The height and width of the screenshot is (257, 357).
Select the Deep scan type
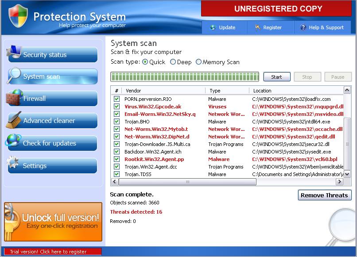(x=173, y=62)
